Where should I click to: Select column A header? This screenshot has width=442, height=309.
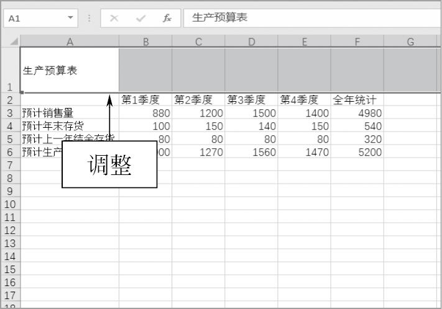click(70, 42)
